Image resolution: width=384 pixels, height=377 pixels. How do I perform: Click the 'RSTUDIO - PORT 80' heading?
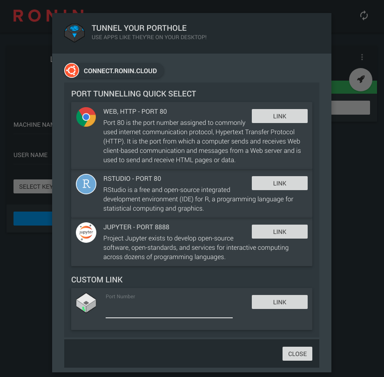coord(132,178)
